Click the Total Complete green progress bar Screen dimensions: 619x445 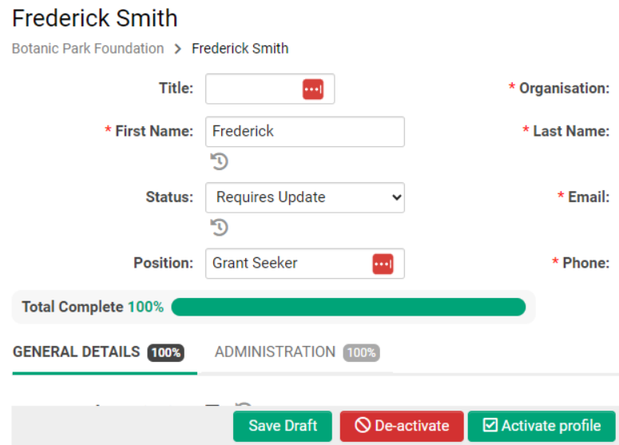pyautogui.click(x=348, y=307)
